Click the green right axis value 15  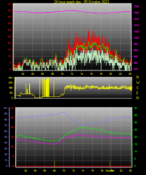coord(136,144)
